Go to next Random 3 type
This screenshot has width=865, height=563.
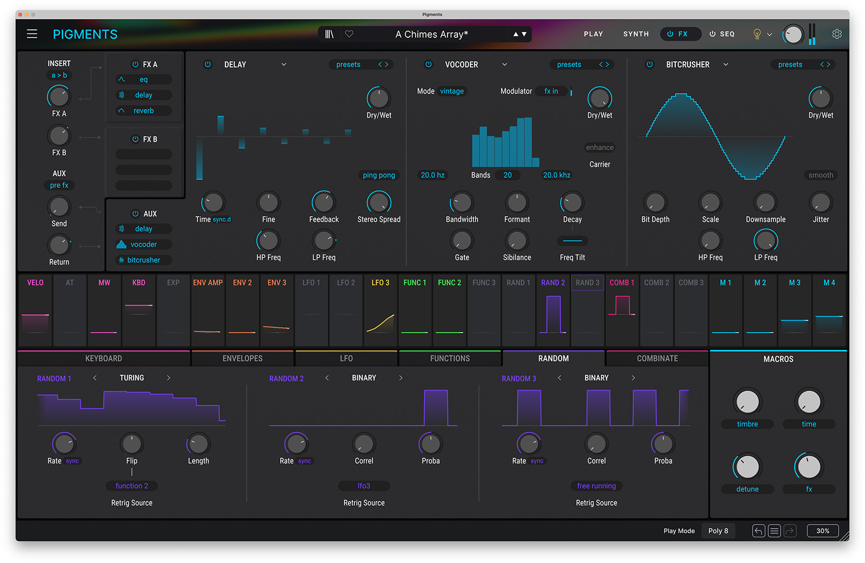[633, 378]
